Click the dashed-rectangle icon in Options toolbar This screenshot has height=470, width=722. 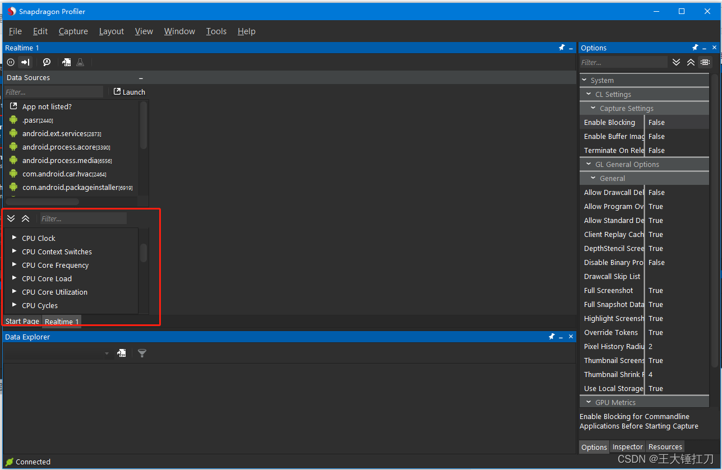click(x=705, y=62)
